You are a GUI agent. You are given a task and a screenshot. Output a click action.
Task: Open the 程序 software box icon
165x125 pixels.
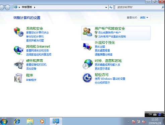[18, 78]
